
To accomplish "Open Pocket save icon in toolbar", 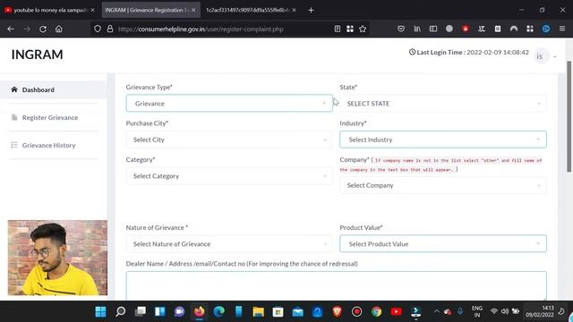I will (x=401, y=29).
